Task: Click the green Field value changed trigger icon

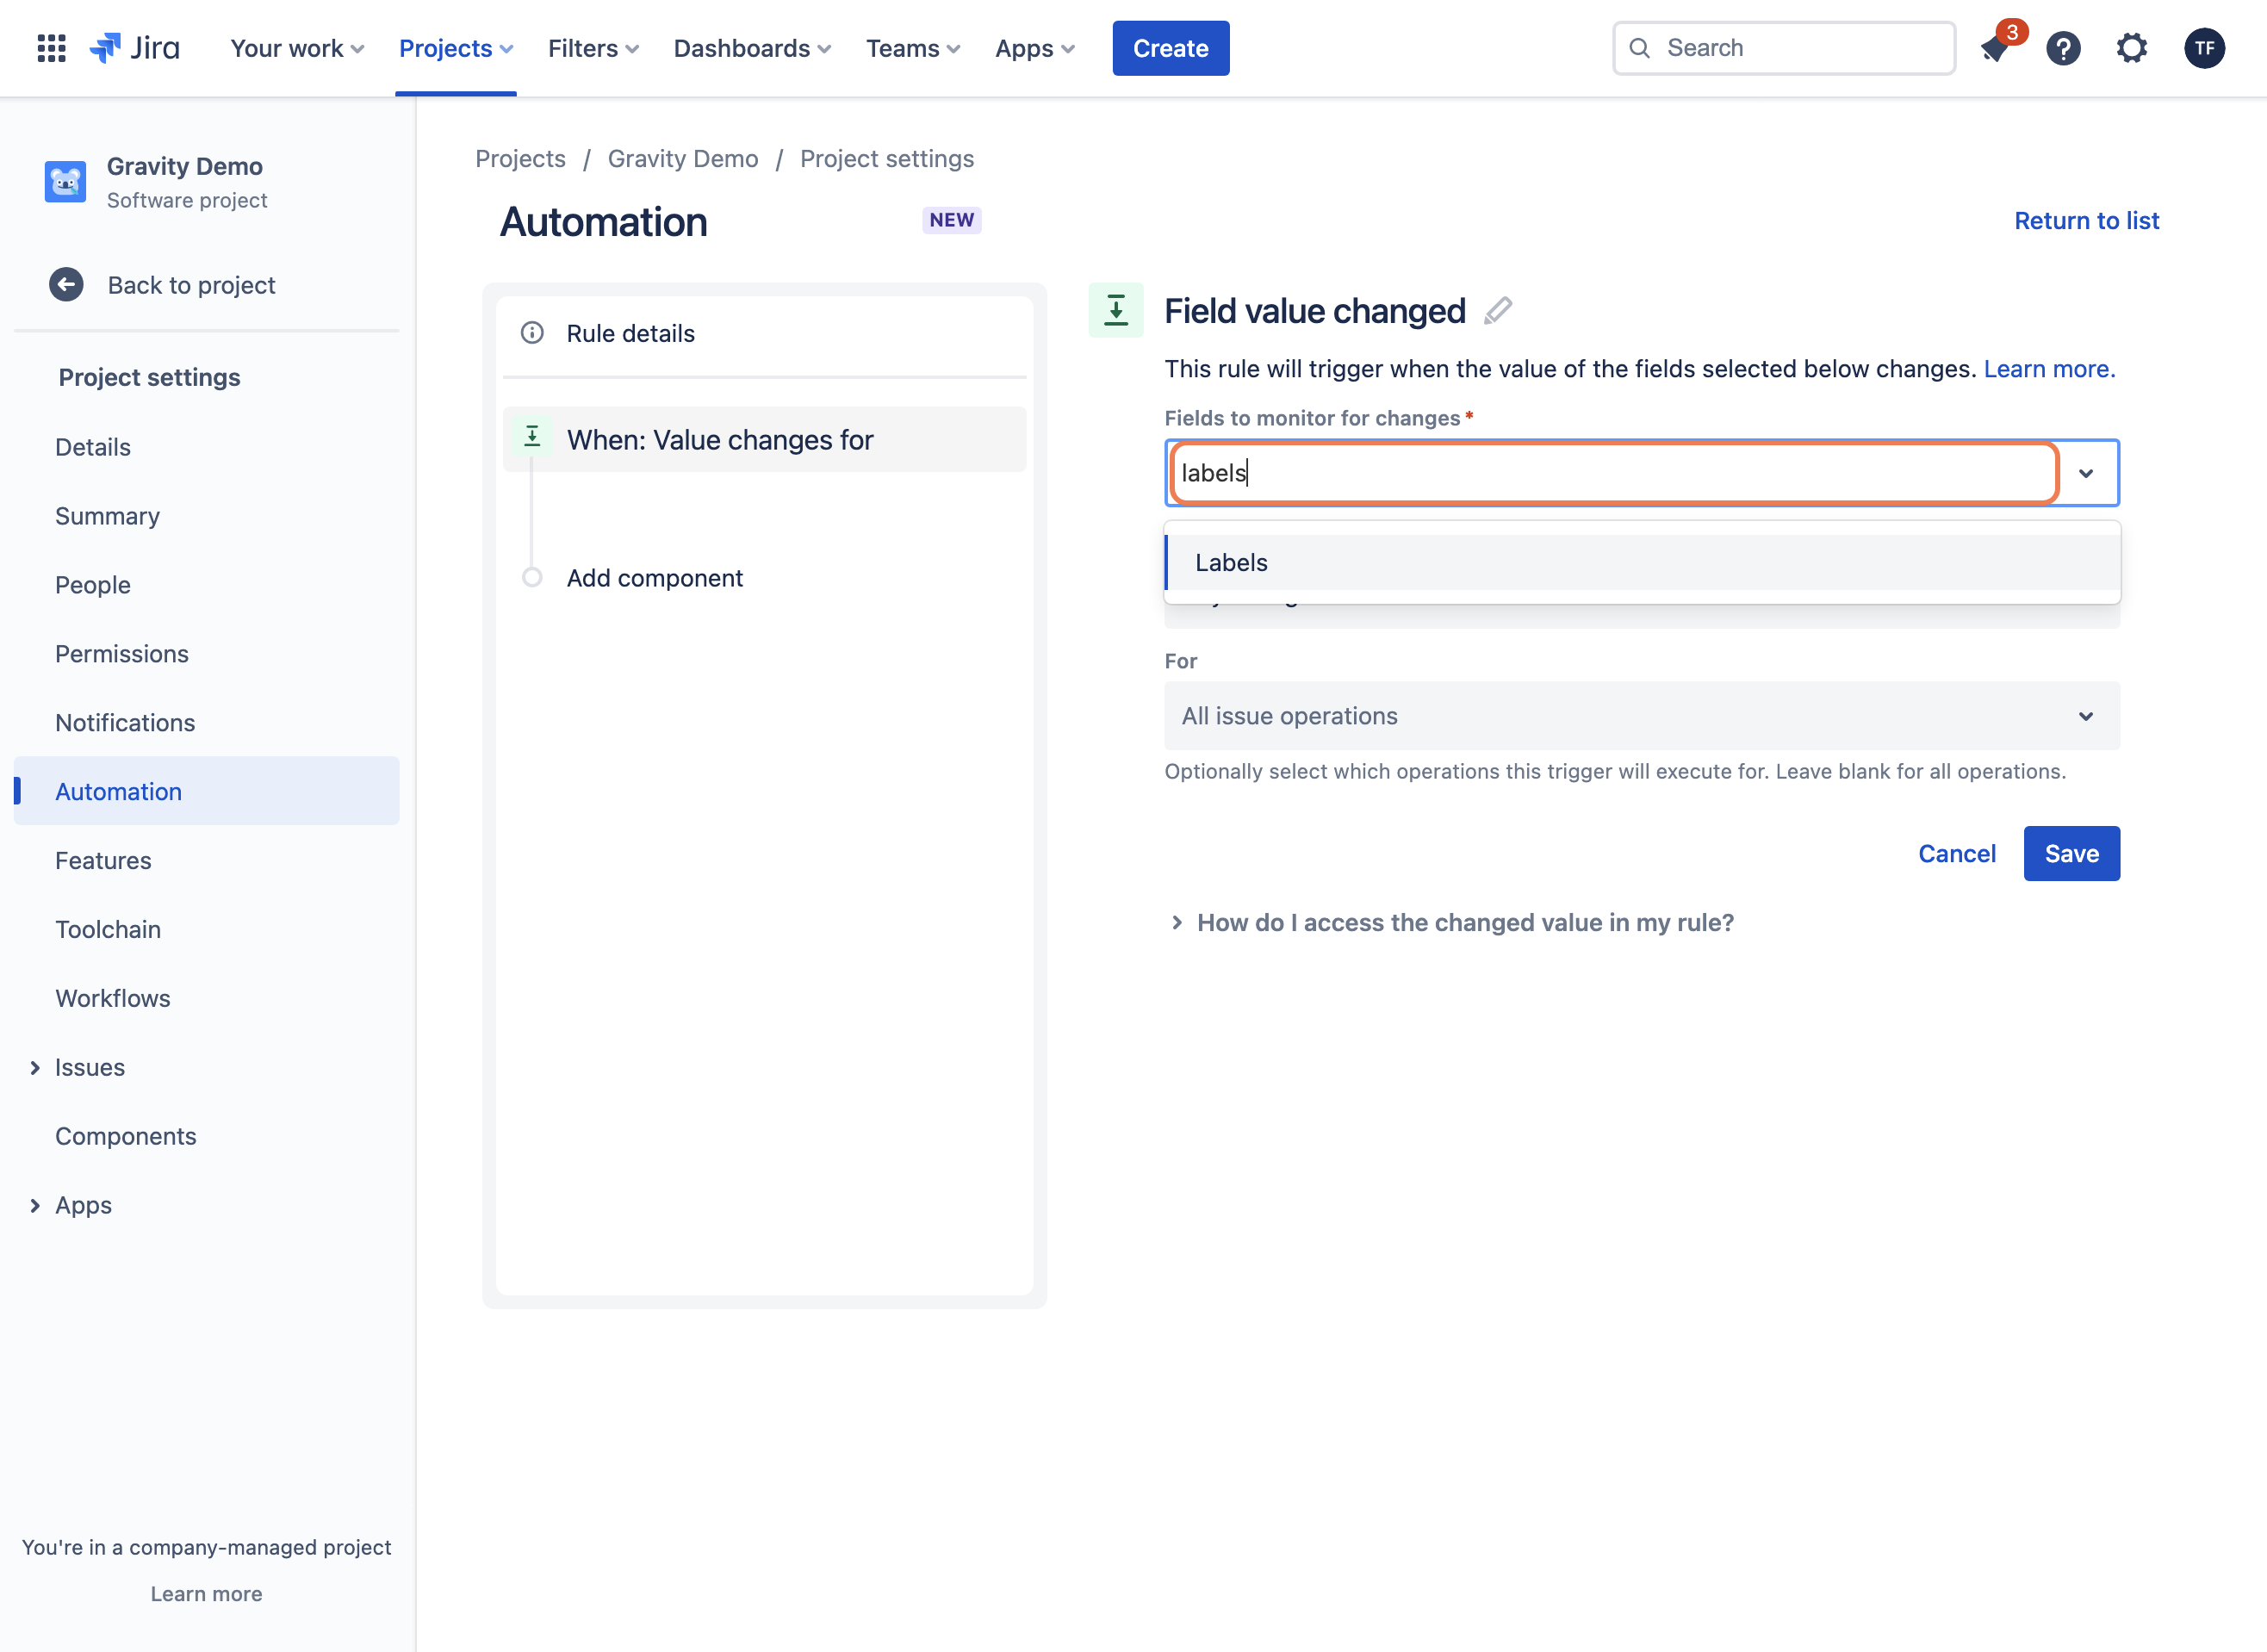Action: pos(1115,310)
